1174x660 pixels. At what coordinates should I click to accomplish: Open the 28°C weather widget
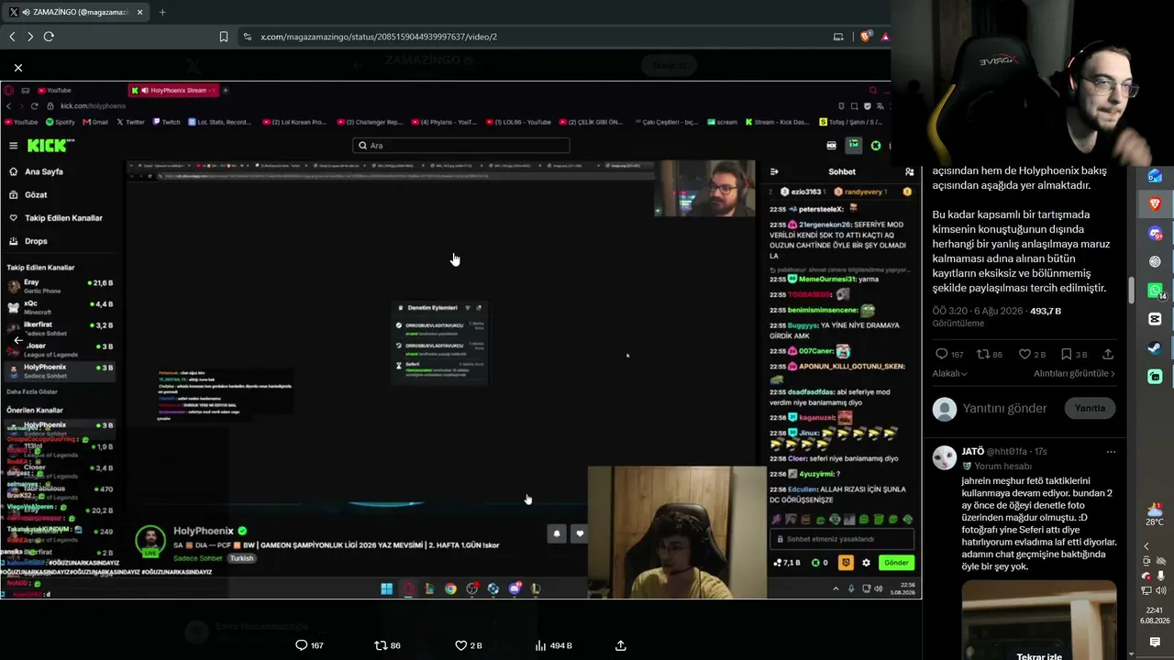click(x=1155, y=514)
